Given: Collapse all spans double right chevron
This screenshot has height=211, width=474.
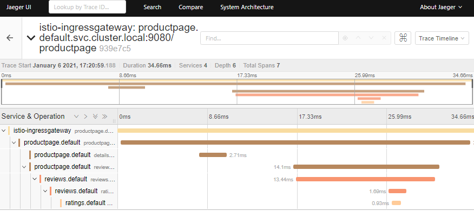Looking at the screenshot, I should click(x=105, y=117).
